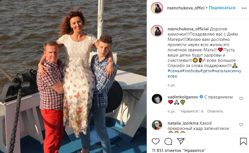Save the post with the bookmark icon
Screen dimensions: 249x153
tap(243, 141)
